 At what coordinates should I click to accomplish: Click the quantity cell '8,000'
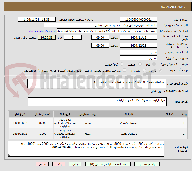click(43, 123)
